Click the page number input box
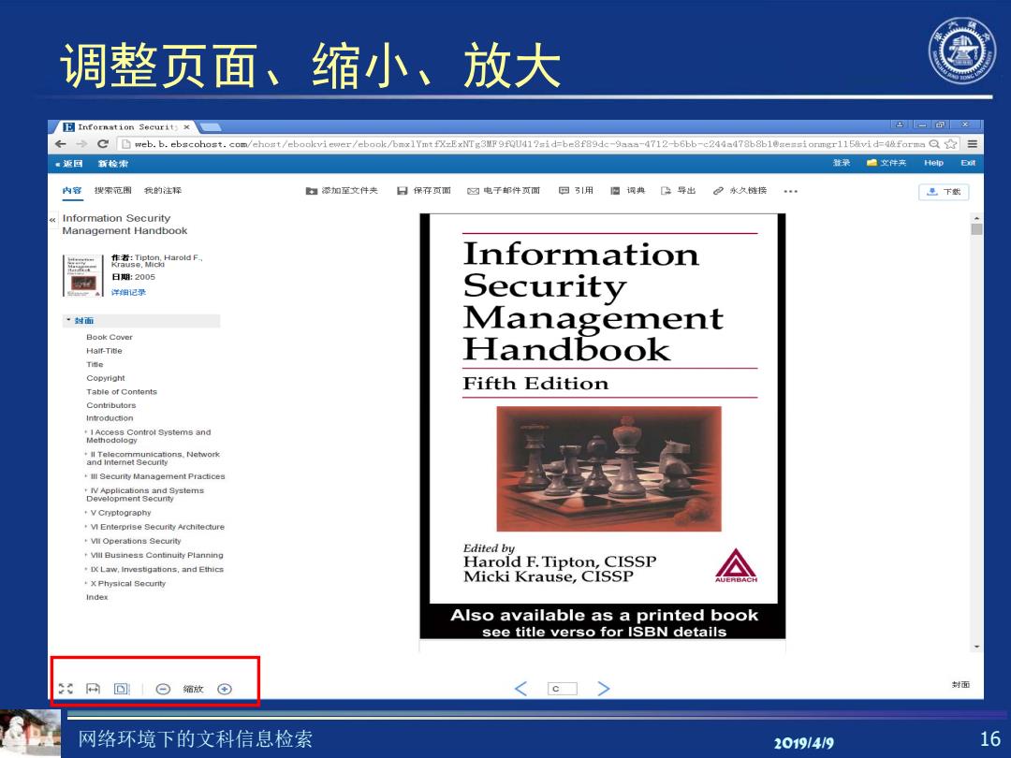1011x758 pixels. click(x=563, y=689)
